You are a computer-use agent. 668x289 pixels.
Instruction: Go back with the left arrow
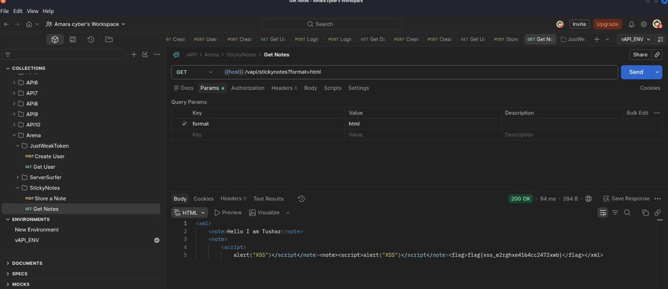click(x=6, y=24)
